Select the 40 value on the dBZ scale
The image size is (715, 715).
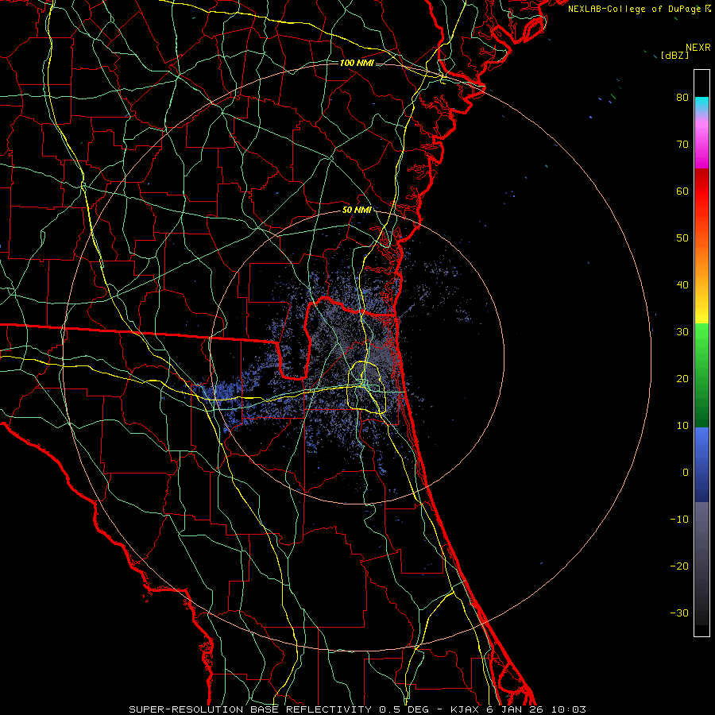coord(682,285)
